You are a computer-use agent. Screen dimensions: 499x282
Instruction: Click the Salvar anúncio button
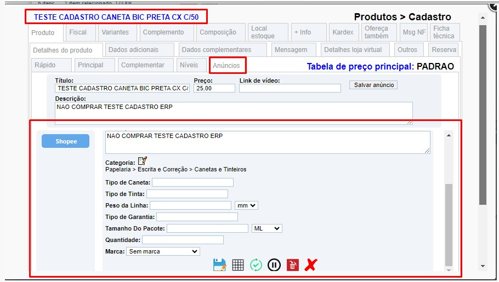[373, 85]
